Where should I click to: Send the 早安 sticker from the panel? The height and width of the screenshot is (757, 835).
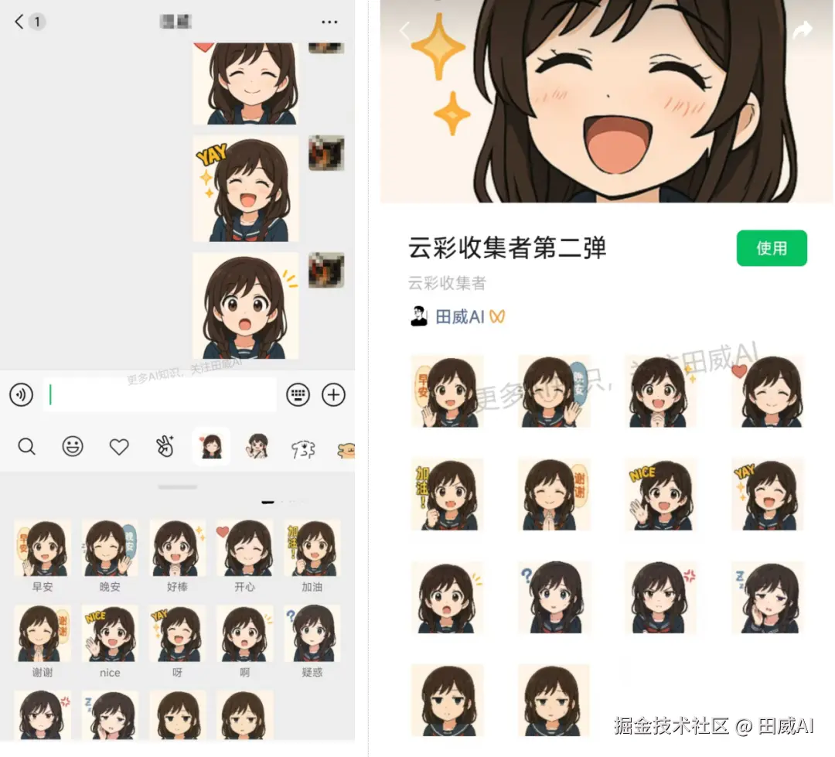click(x=43, y=548)
